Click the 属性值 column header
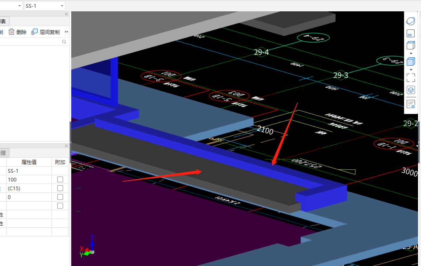 pyautogui.click(x=29, y=162)
